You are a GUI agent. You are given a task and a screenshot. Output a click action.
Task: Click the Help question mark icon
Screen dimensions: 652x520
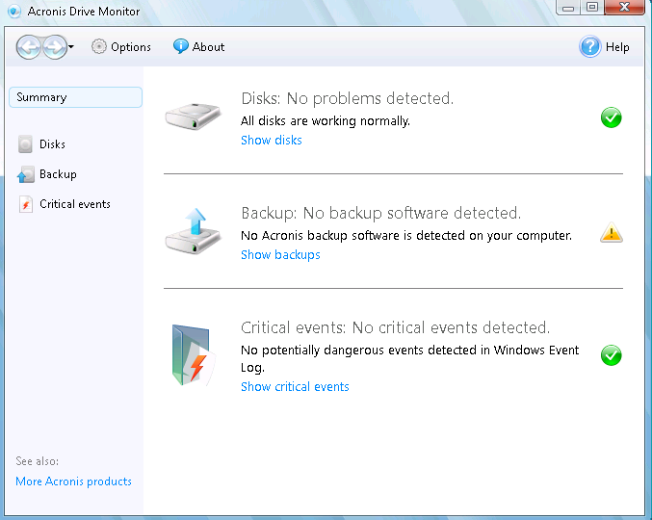[x=590, y=47]
